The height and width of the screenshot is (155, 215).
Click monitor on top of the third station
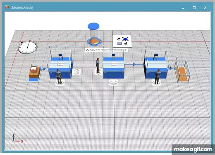156,57
